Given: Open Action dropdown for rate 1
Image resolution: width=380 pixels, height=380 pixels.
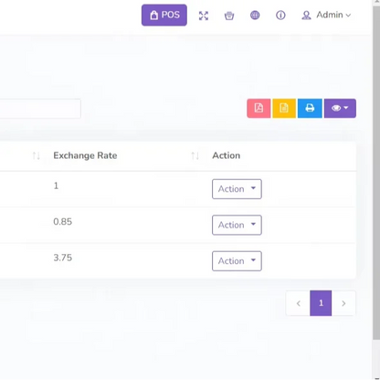Looking at the screenshot, I should (237, 189).
